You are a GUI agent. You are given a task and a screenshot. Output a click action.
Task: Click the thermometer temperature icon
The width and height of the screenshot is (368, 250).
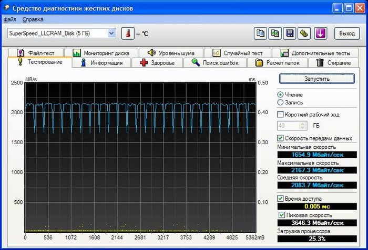click(x=128, y=34)
